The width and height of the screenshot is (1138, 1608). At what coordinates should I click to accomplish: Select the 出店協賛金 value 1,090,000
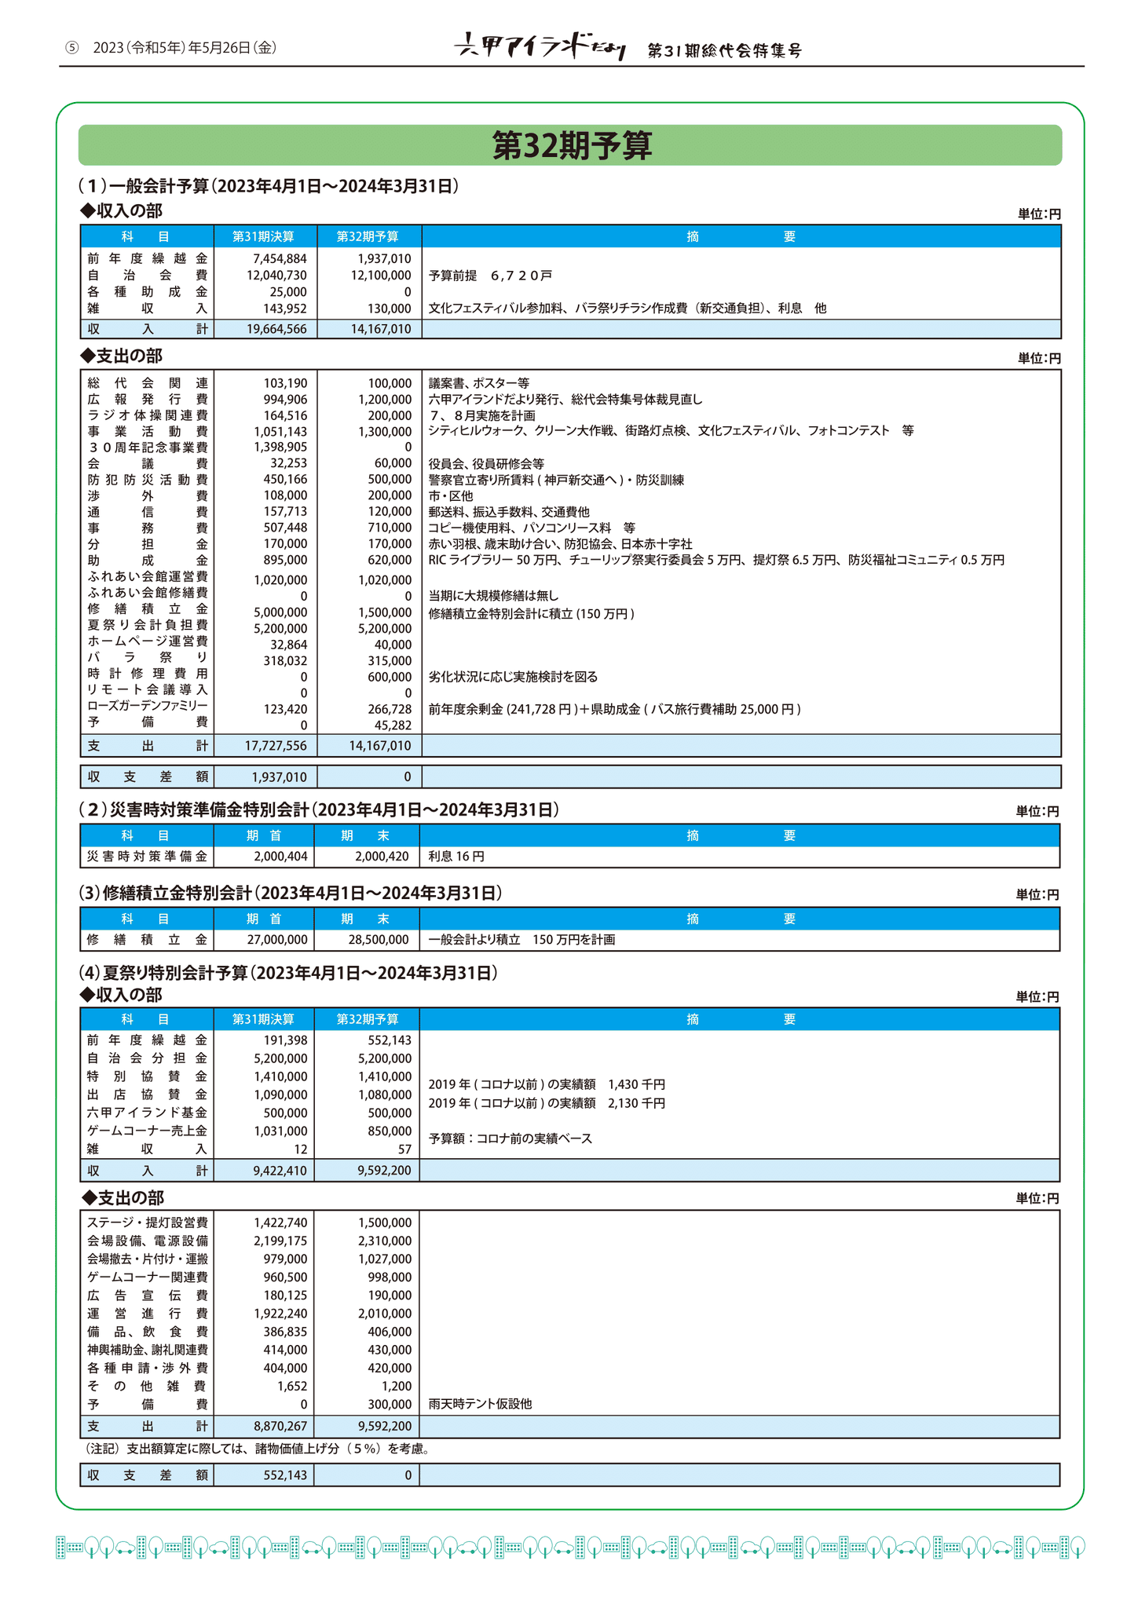coord(280,1095)
